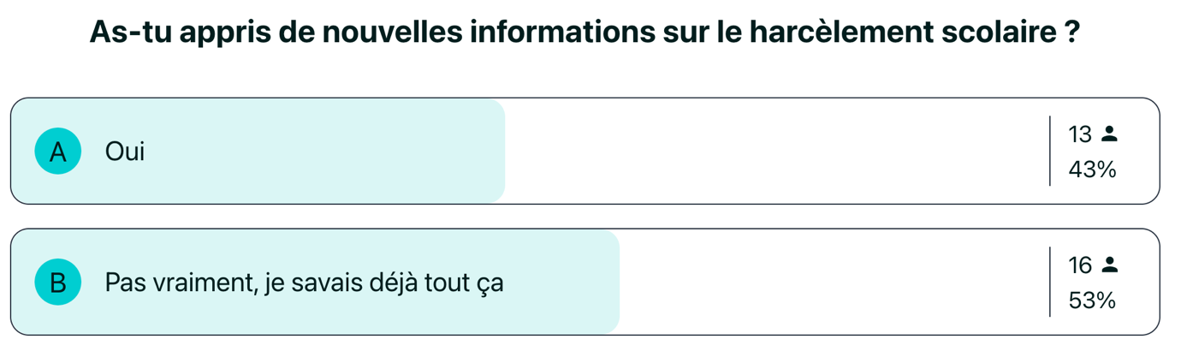Click the unfilled white area of option B

pyautogui.click(x=830, y=283)
